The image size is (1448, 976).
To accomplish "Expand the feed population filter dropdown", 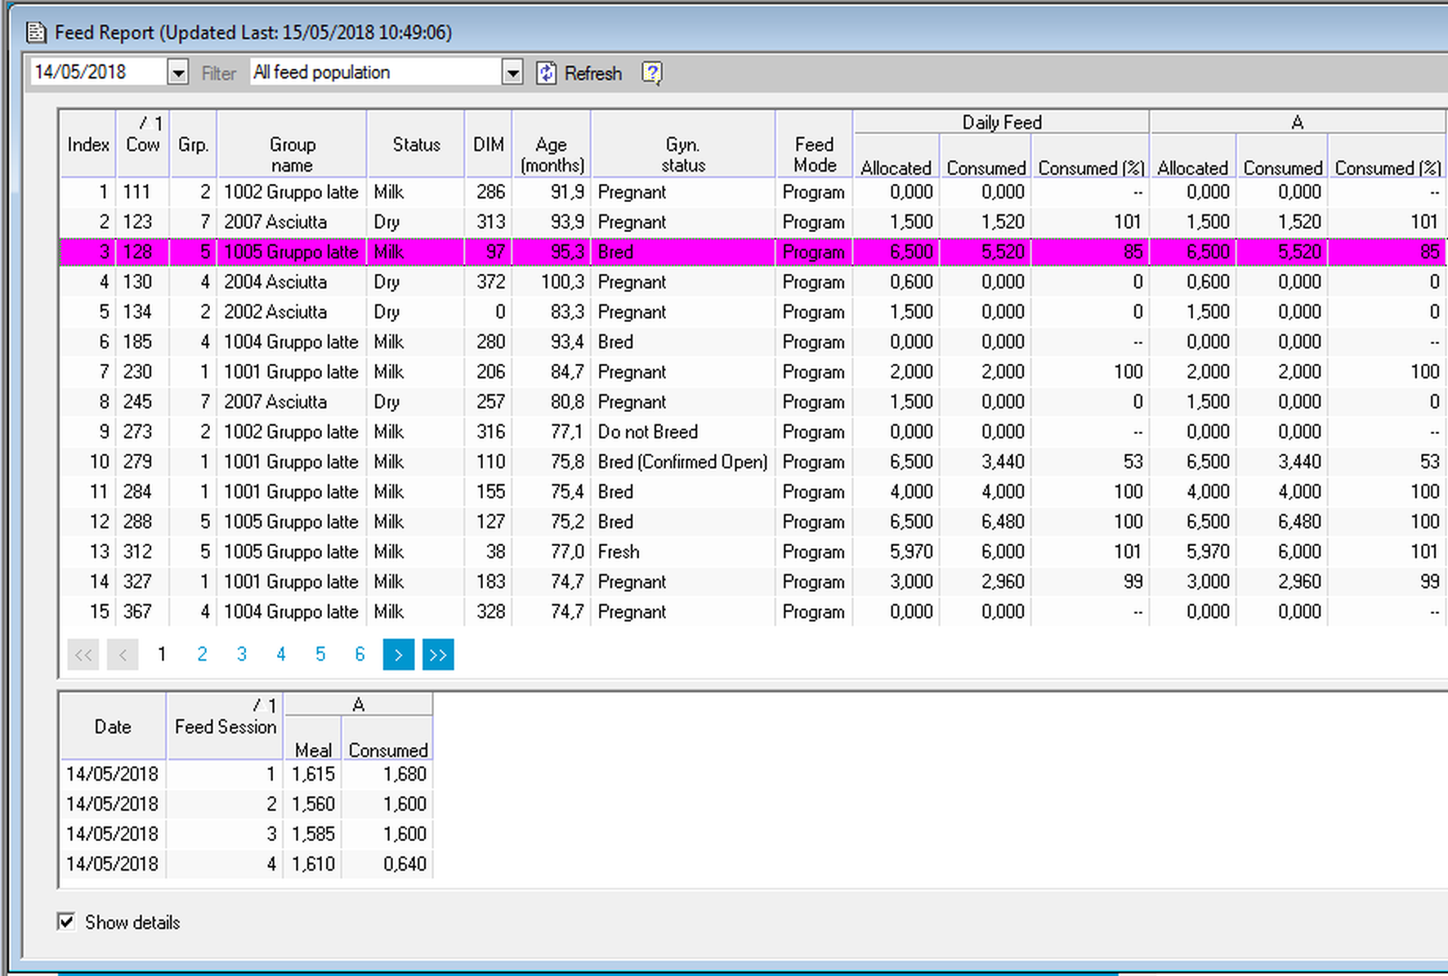I will coord(512,74).
